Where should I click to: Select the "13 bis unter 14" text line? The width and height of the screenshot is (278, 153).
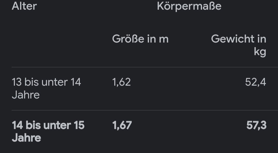click(x=46, y=82)
